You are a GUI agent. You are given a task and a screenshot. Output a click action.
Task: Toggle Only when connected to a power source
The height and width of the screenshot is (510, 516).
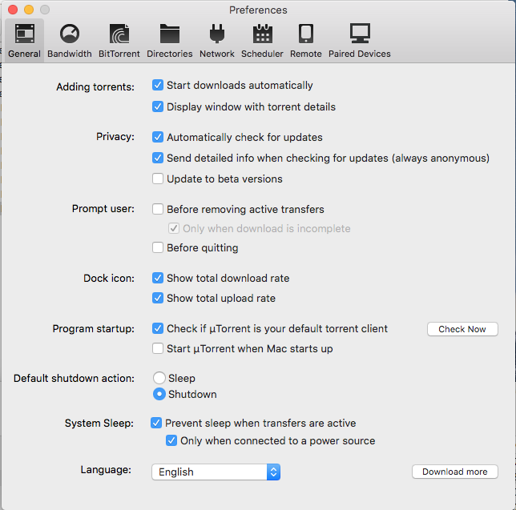(x=171, y=440)
